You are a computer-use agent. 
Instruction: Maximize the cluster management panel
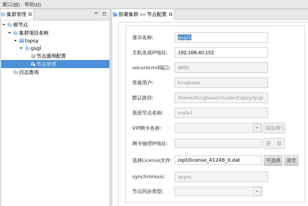104,14
